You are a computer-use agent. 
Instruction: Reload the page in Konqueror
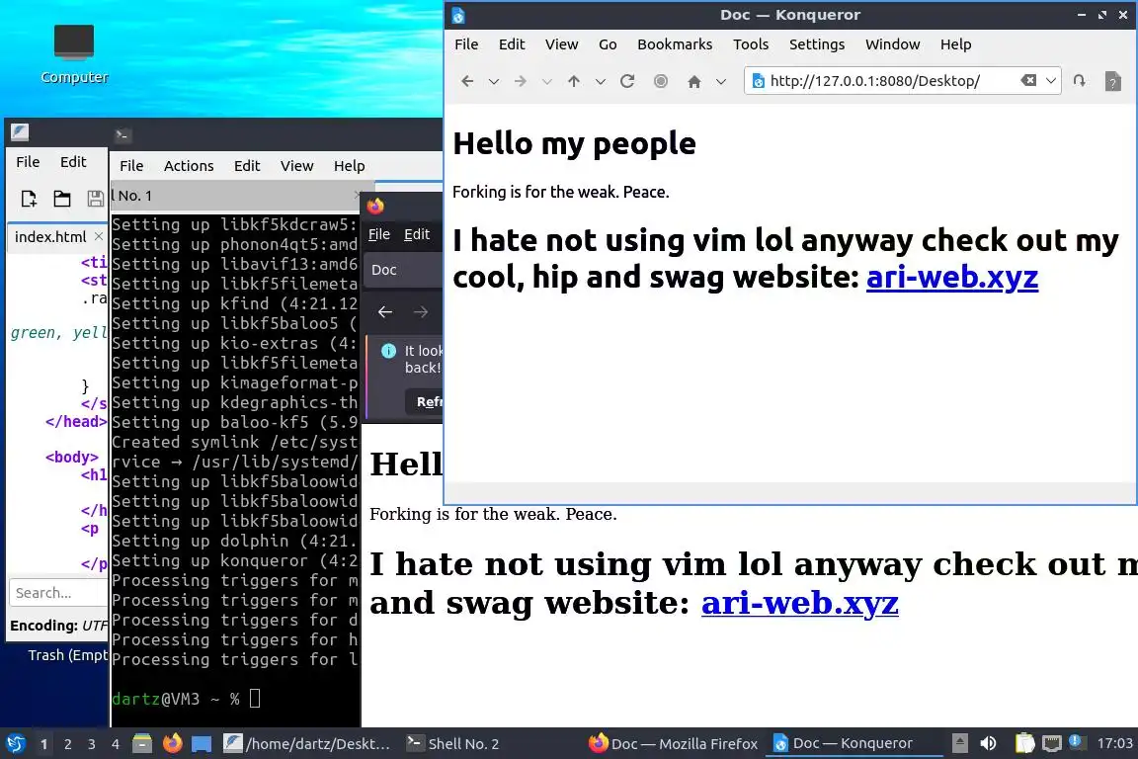tap(628, 81)
